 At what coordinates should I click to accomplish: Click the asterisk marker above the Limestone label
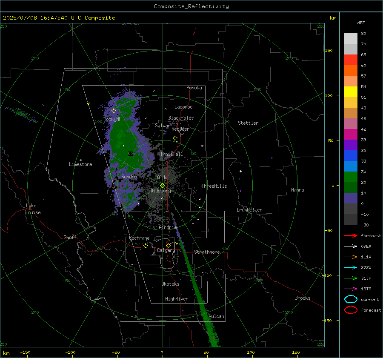tap(80, 160)
